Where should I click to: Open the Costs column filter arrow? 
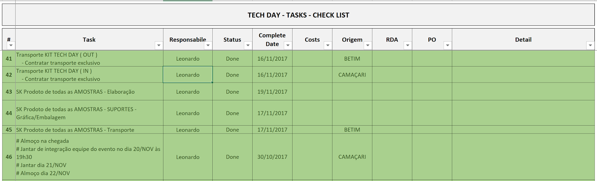click(328, 45)
